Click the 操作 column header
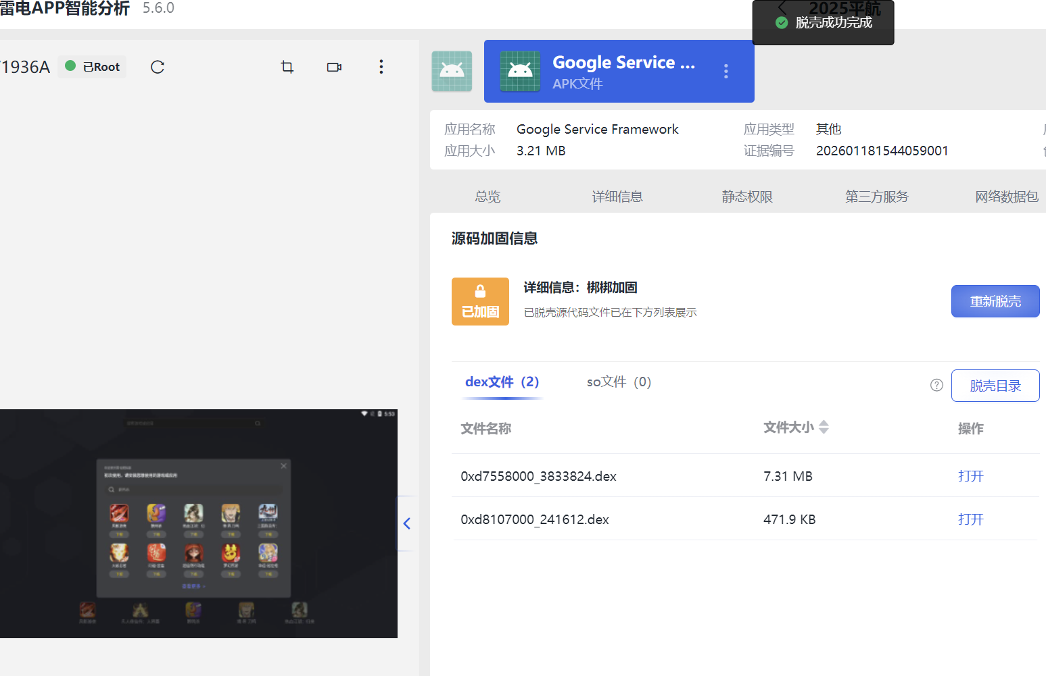 pos(971,429)
